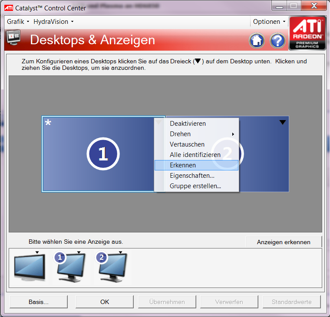
Task: Open the triangle menu on desktop 2
Action: click(282, 122)
